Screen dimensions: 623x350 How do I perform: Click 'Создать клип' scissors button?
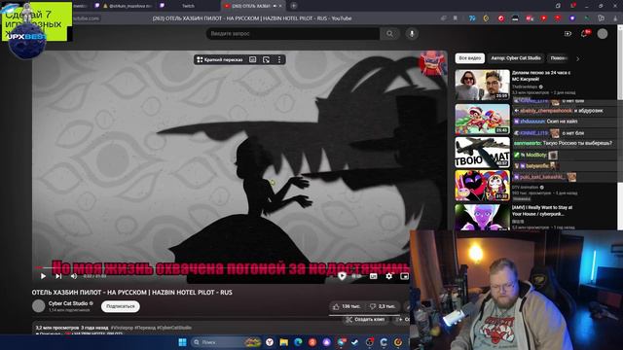(366, 320)
